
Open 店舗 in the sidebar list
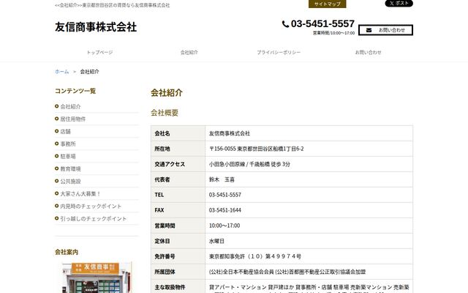tap(65, 132)
